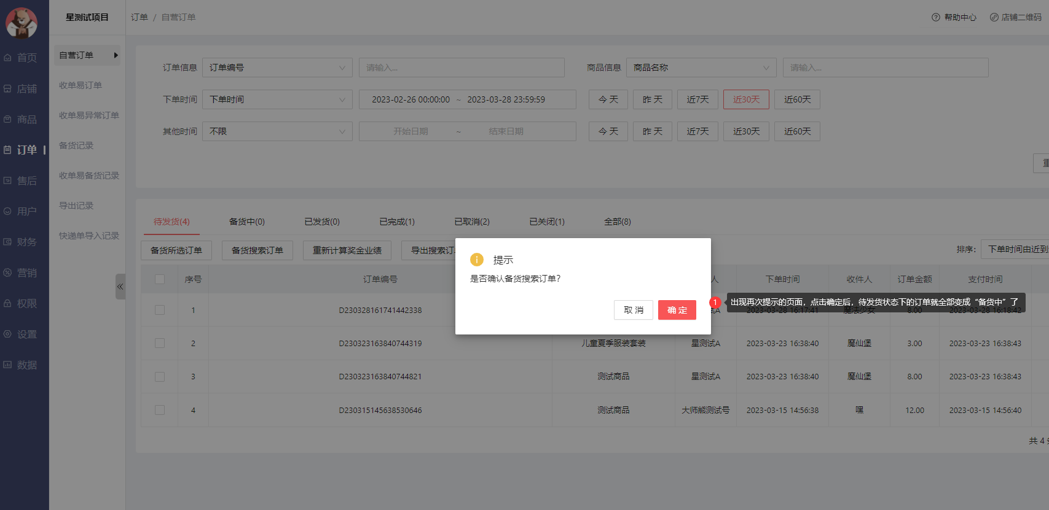The width and height of the screenshot is (1049, 510).
Task: Click the 帮助中心 help icon
Action: tap(935, 17)
